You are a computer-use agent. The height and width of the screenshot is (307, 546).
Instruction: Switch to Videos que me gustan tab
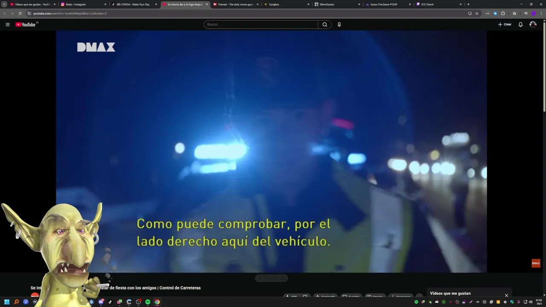32,4
